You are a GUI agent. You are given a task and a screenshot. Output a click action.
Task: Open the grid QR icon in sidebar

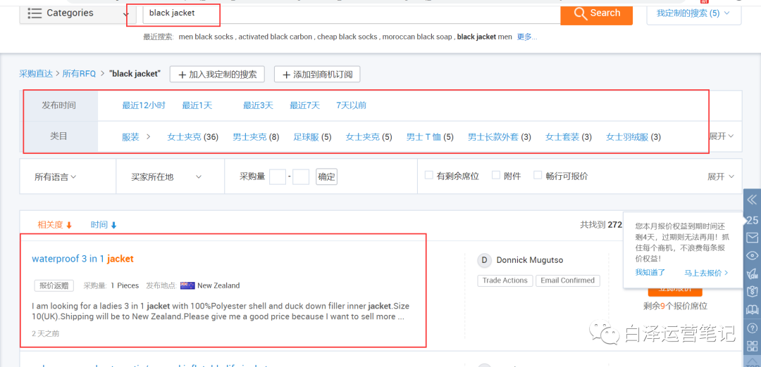pos(753,346)
